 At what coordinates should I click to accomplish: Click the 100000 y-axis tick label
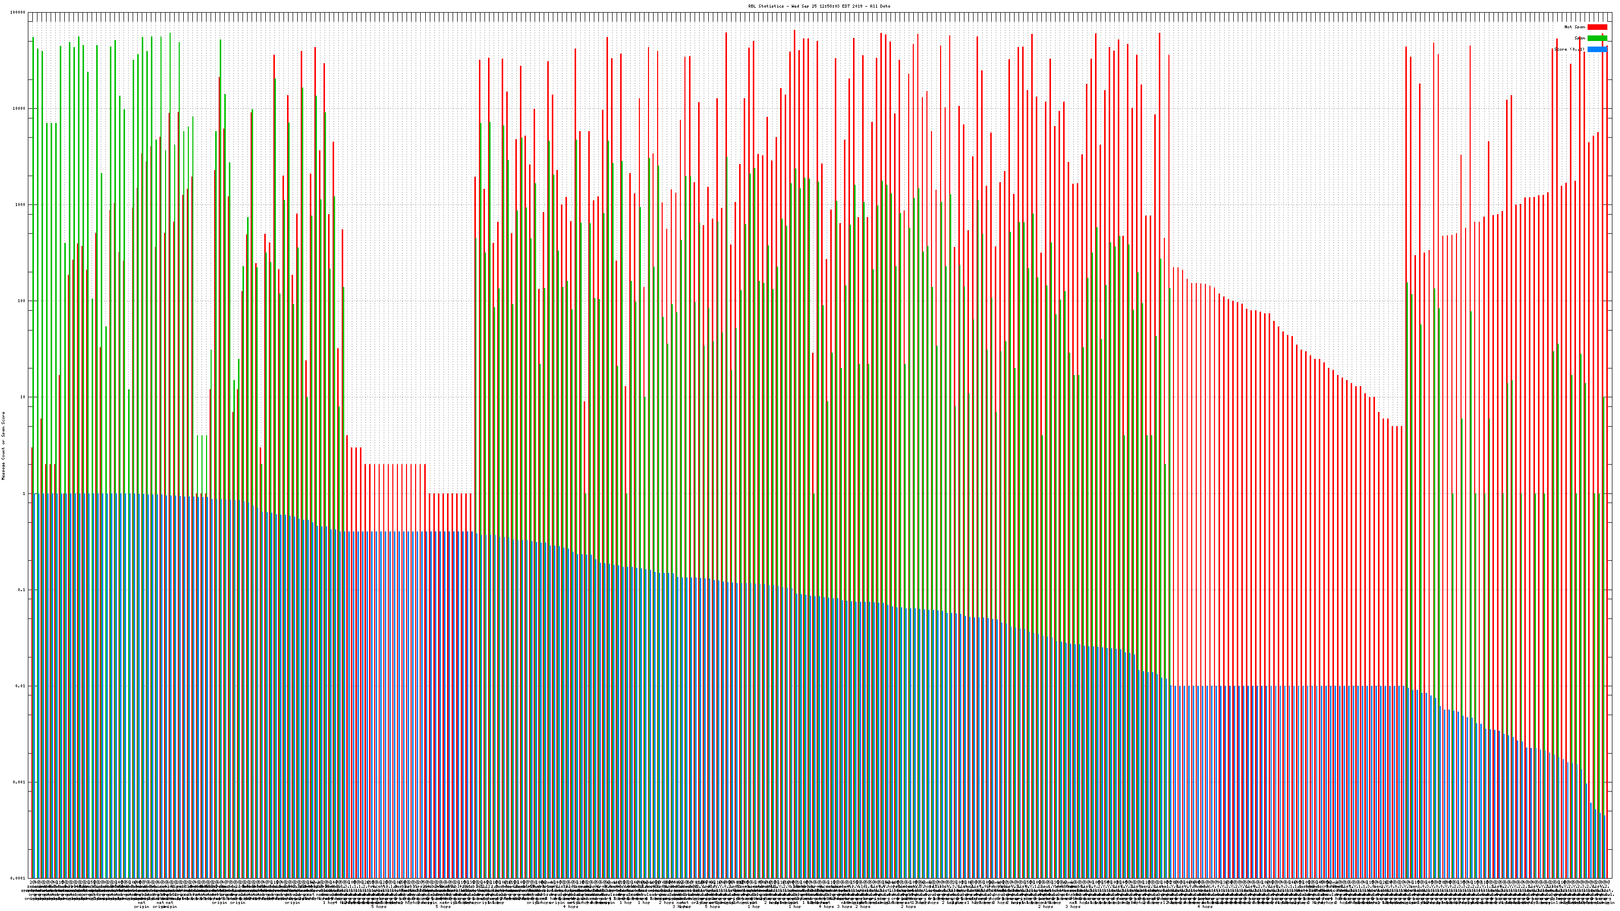pos(18,13)
